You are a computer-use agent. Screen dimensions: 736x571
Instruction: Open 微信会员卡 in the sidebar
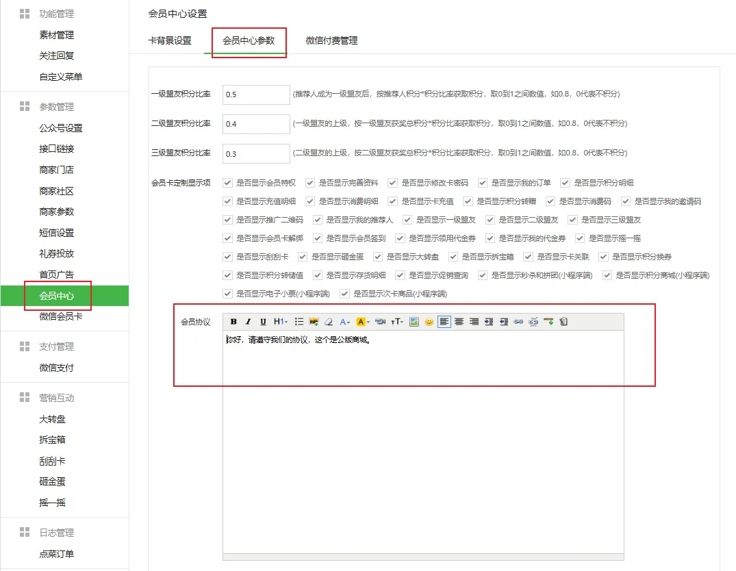point(61,317)
